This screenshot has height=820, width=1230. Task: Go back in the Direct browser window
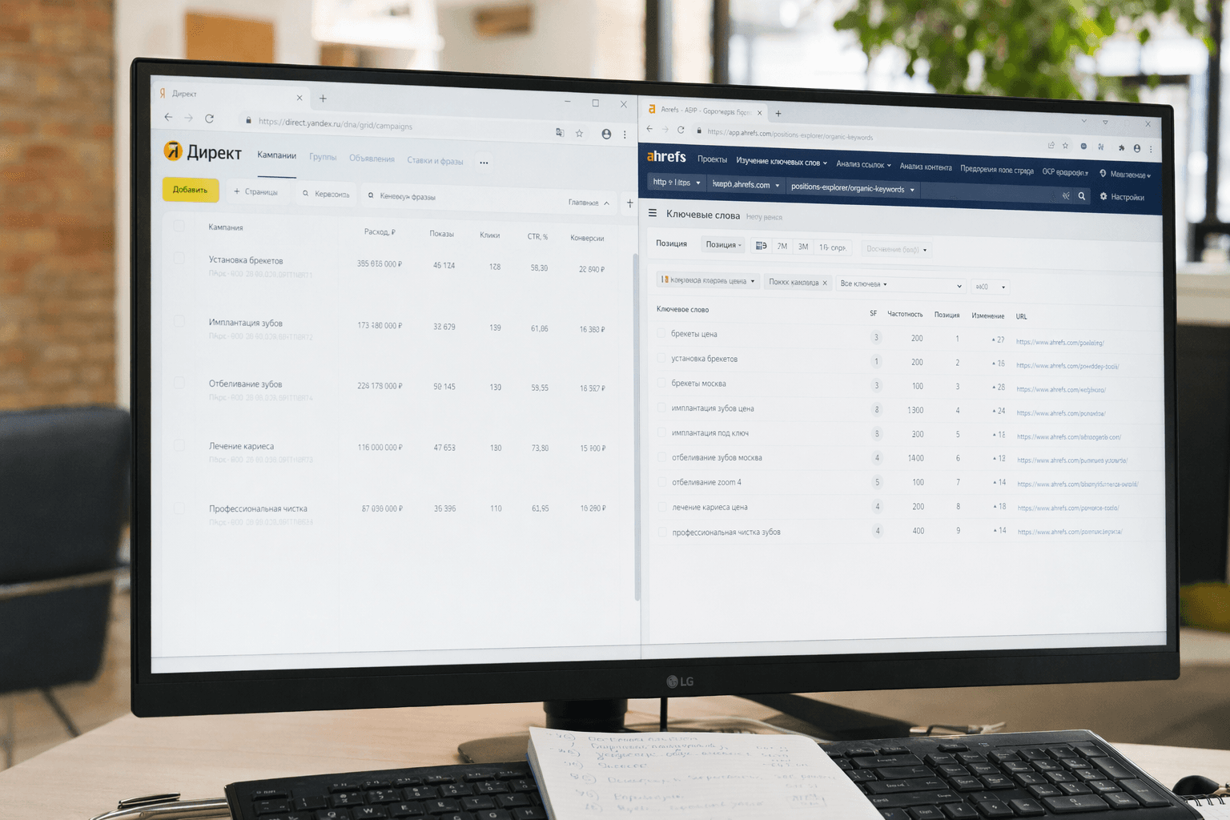tap(168, 117)
